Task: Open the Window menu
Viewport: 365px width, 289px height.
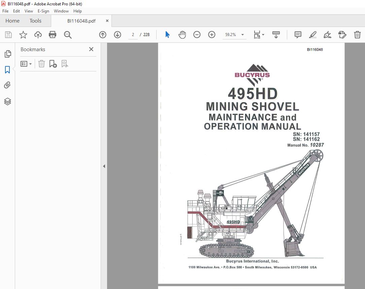Action: (x=61, y=11)
